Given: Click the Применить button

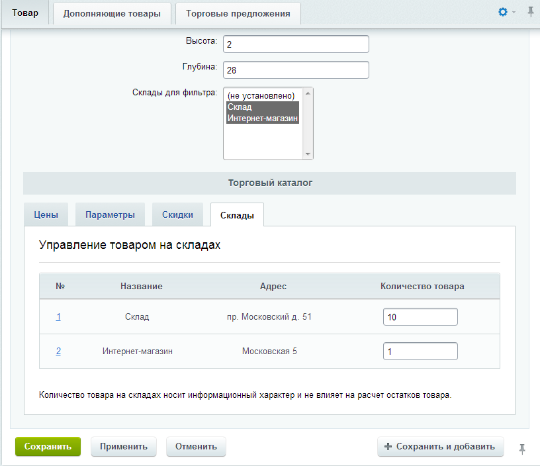Looking at the screenshot, I should (x=123, y=446).
